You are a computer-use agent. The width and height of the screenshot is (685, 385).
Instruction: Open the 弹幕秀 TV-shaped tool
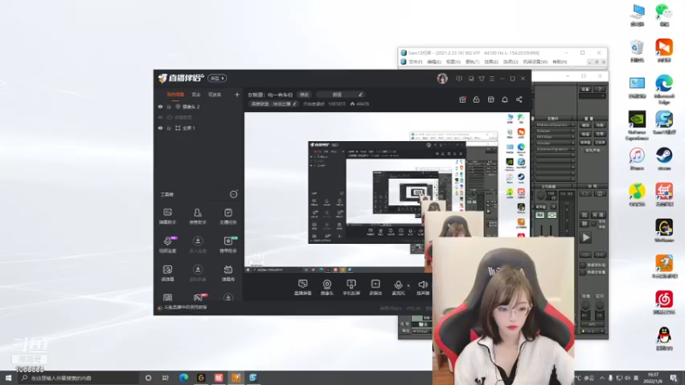(228, 273)
